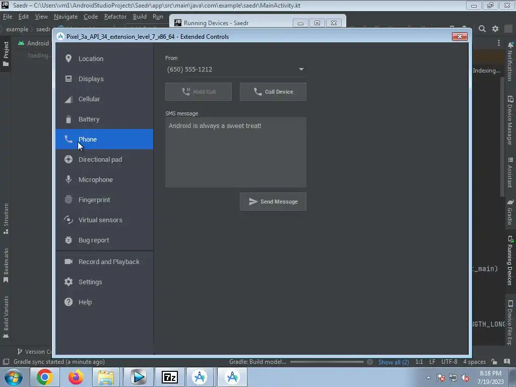Open the Bug report section
This screenshot has width=516, height=387.
[104, 240]
